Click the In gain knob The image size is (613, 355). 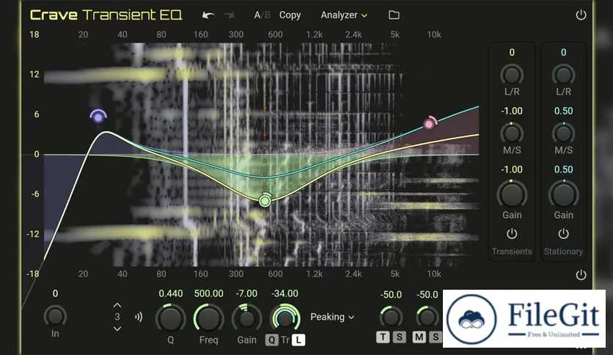pos(55,316)
